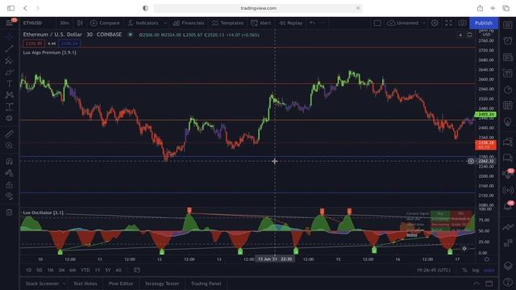Click the Lux Algo Premium indicator label
Screen dimensions: 516x290
click(50, 52)
